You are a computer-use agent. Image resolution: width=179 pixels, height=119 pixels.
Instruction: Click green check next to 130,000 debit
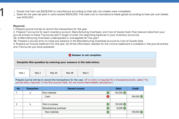coord(125,104)
